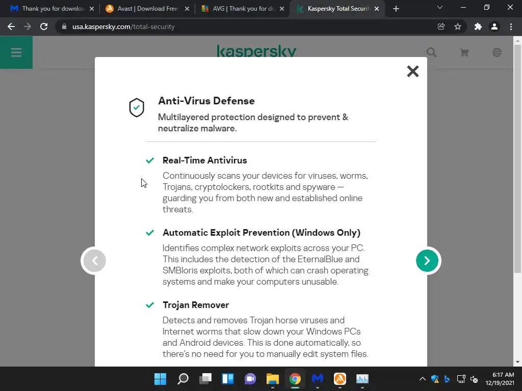
Task: Click the address bar URL field
Action: point(246,26)
